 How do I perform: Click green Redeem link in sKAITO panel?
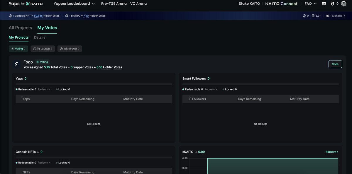pos(332,152)
